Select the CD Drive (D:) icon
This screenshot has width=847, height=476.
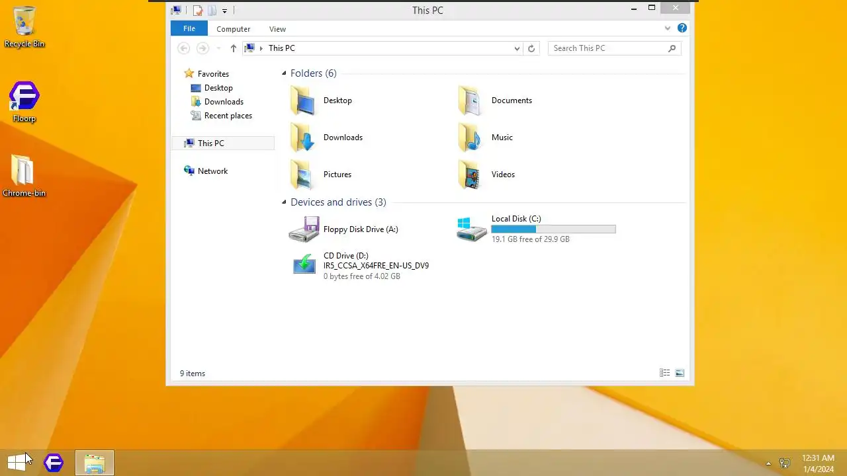(304, 264)
